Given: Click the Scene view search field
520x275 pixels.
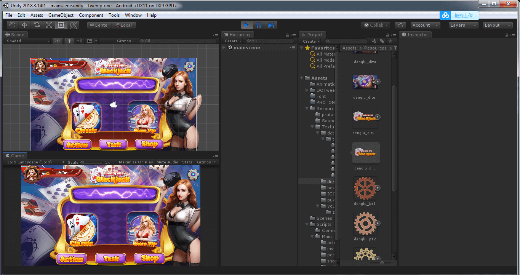Looking at the screenshot, I should coord(177,41).
